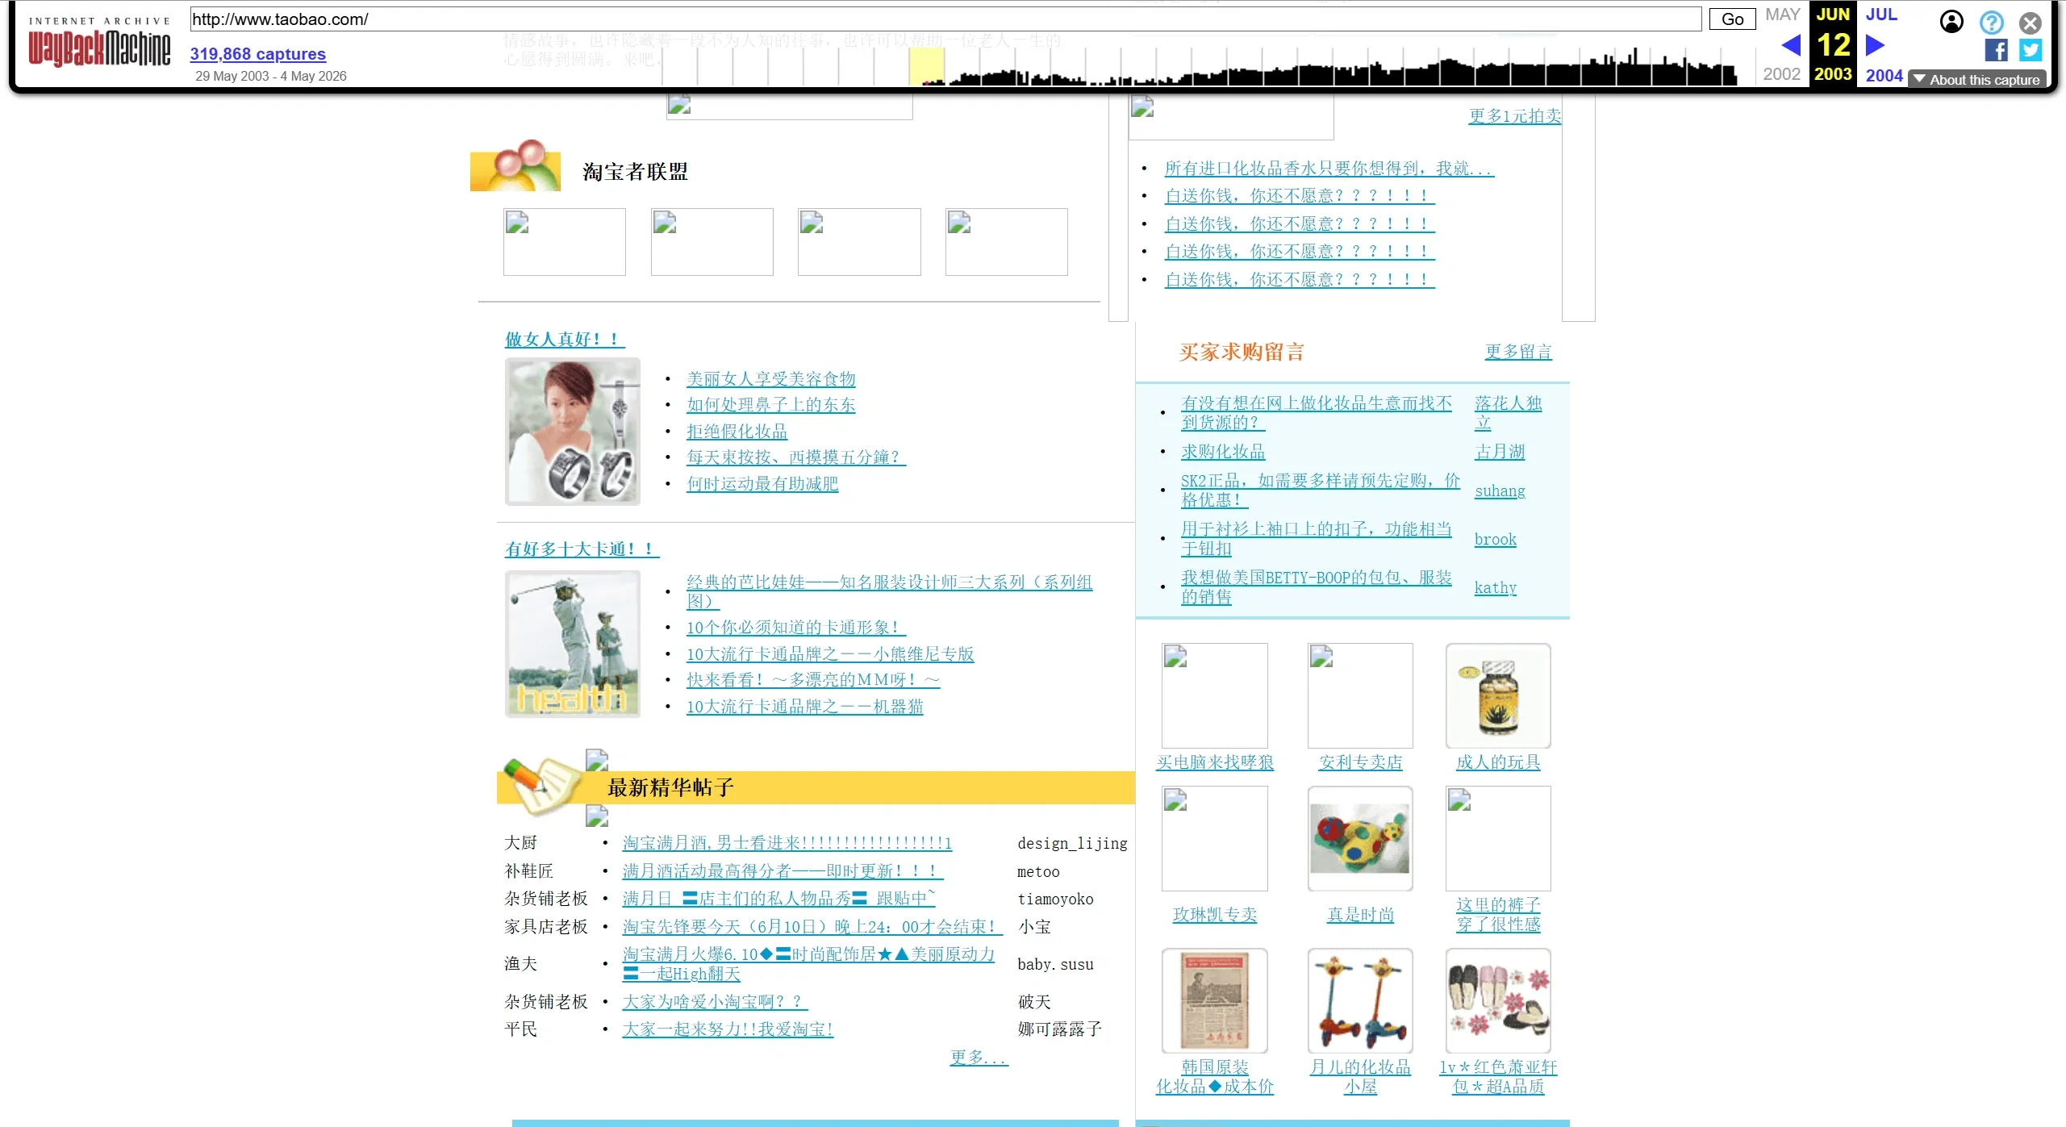Open user suhang's profile link
The height and width of the screenshot is (1127, 2066).
pyautogui.click(x=1499, y=490)
